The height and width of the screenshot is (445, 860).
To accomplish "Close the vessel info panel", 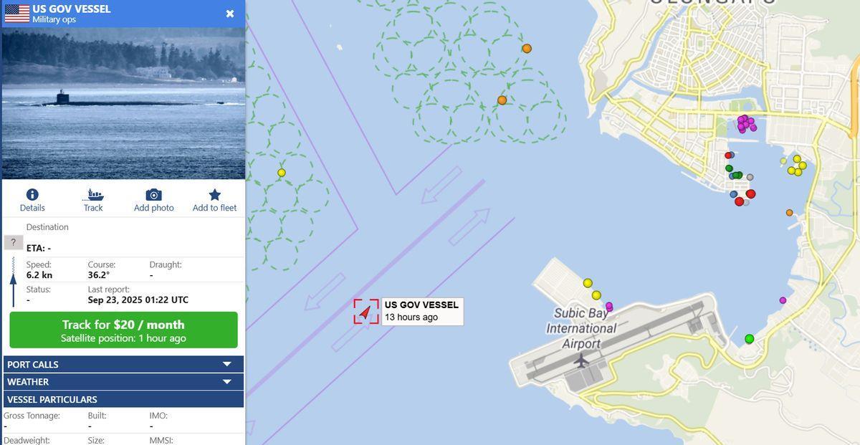I will (x=230, y=14).
